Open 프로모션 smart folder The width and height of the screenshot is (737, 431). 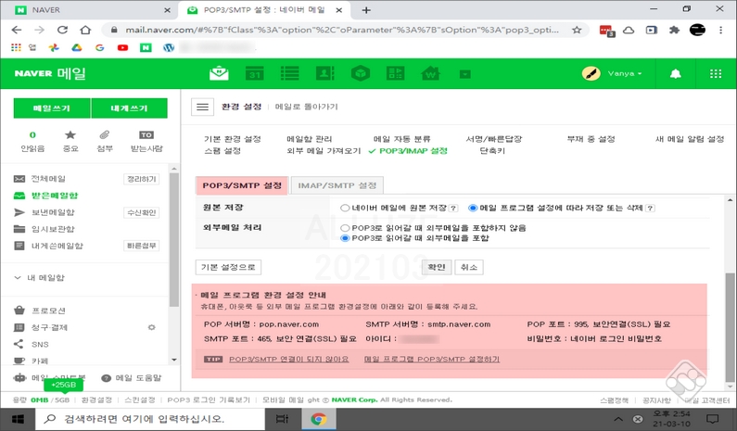48,311
